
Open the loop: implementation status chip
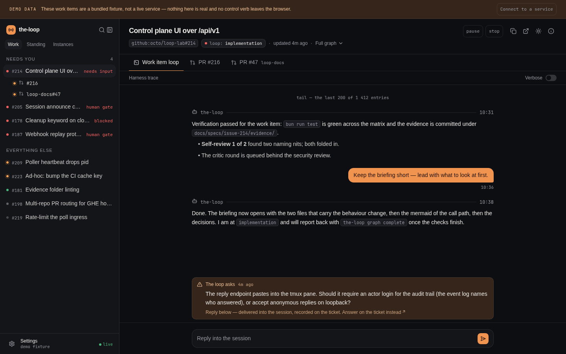[233, 43]
